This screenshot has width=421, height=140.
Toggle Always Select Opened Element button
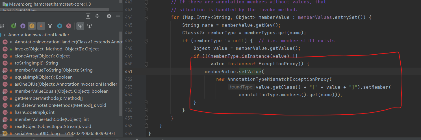coord(80,26)
